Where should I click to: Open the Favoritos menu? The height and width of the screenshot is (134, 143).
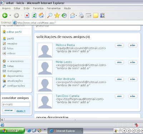click(38, 8)
